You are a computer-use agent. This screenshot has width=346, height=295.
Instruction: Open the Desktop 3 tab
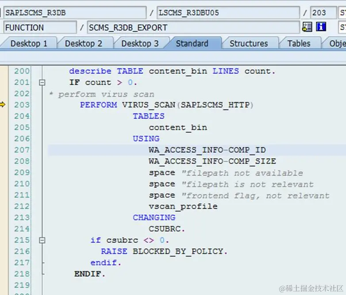pos(140,43)
